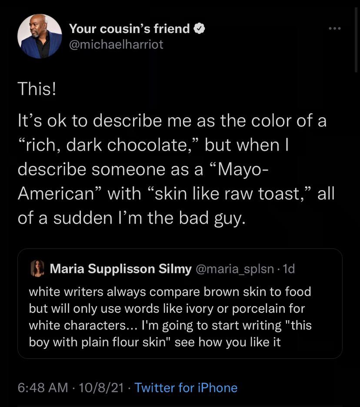Image resolution: width=360 pixels, height=407 pixels.
Task: Tap Michael Harriot's profile avatar
Action: pyautogui.click(x=40, y=36)
